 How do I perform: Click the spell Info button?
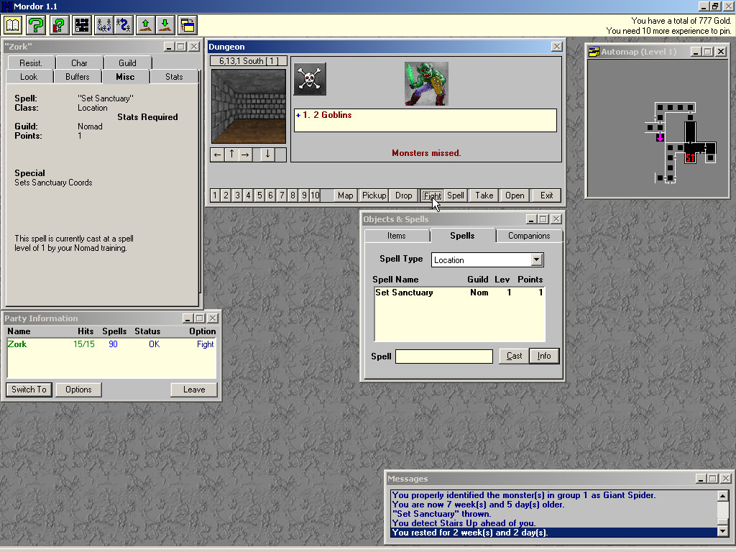(544, 356)
